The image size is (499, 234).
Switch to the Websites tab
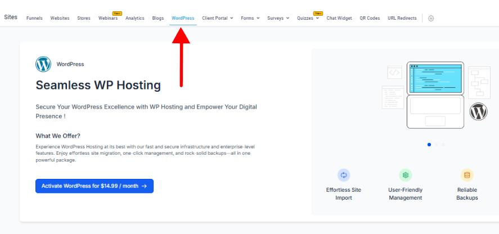60,18
